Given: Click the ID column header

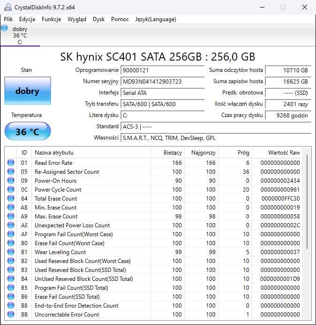Looking at the screenshot, I should [24, 153].
